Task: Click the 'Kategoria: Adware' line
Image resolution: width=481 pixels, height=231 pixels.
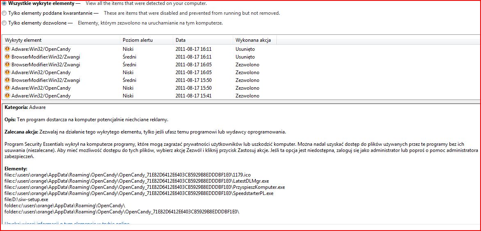Action: pos(25,107)
